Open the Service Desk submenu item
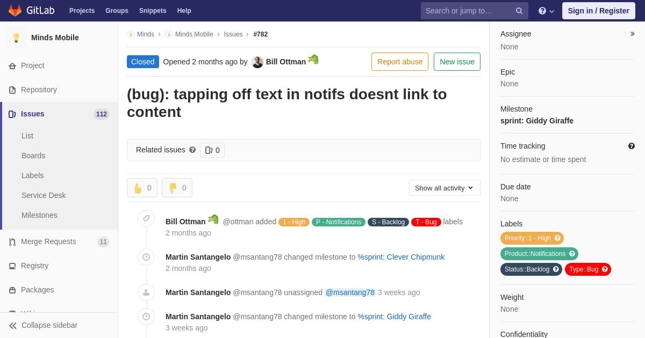Screen dimensions: 645x338 [x=44, y=195]
